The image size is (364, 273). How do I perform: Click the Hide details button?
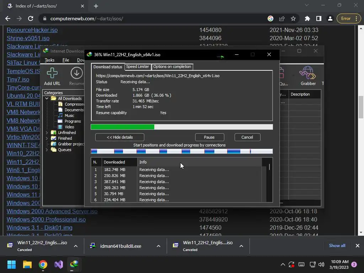pyautogui.click(x=119, y=137)
